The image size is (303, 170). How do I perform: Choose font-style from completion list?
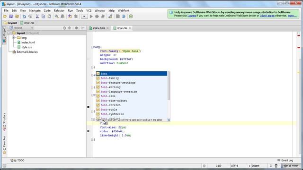coord(132,110)
